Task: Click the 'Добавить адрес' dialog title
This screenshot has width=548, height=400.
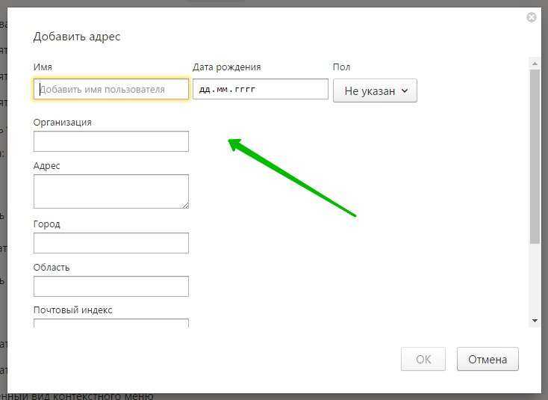Action: pyautogui.click(x=77, y=37)
